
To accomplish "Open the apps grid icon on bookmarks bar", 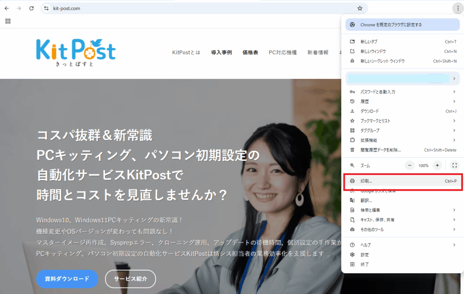I will click(x=8, y=21).
